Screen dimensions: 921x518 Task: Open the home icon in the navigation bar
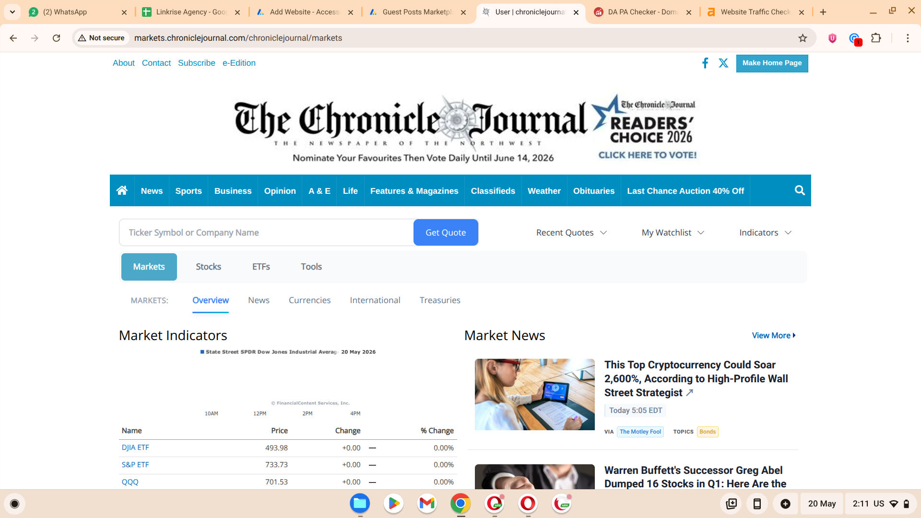tap(122, 190)
